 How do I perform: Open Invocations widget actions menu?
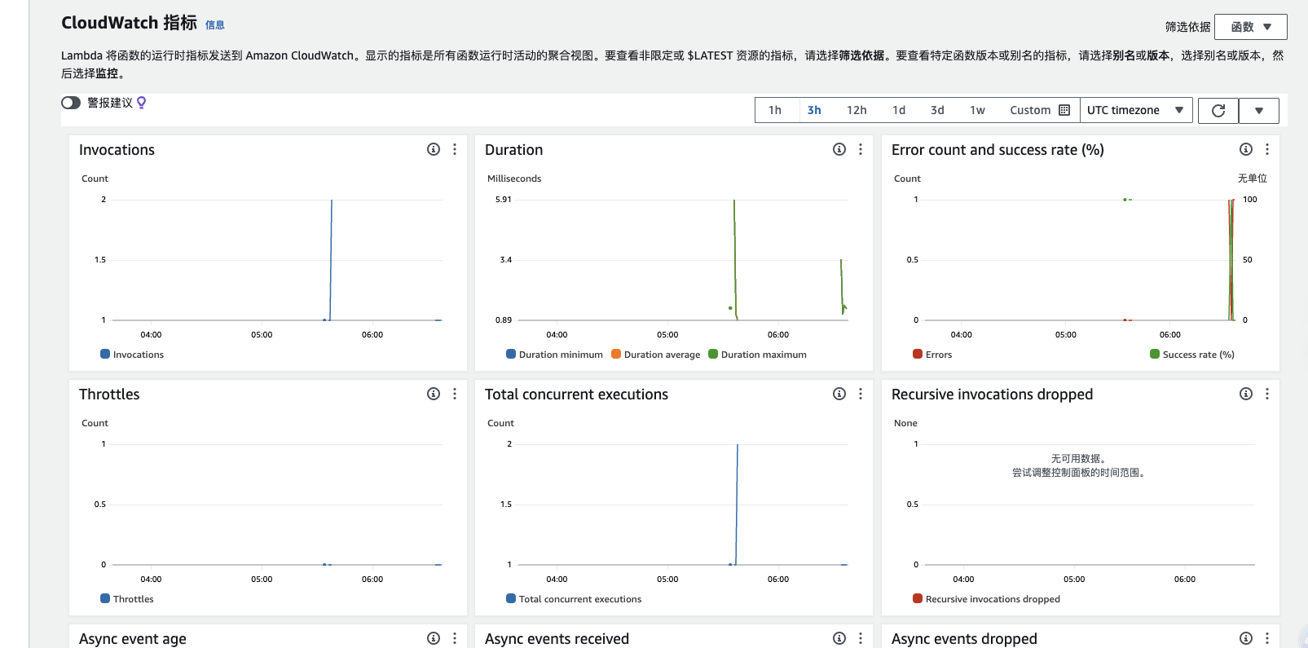pos(455,149)
